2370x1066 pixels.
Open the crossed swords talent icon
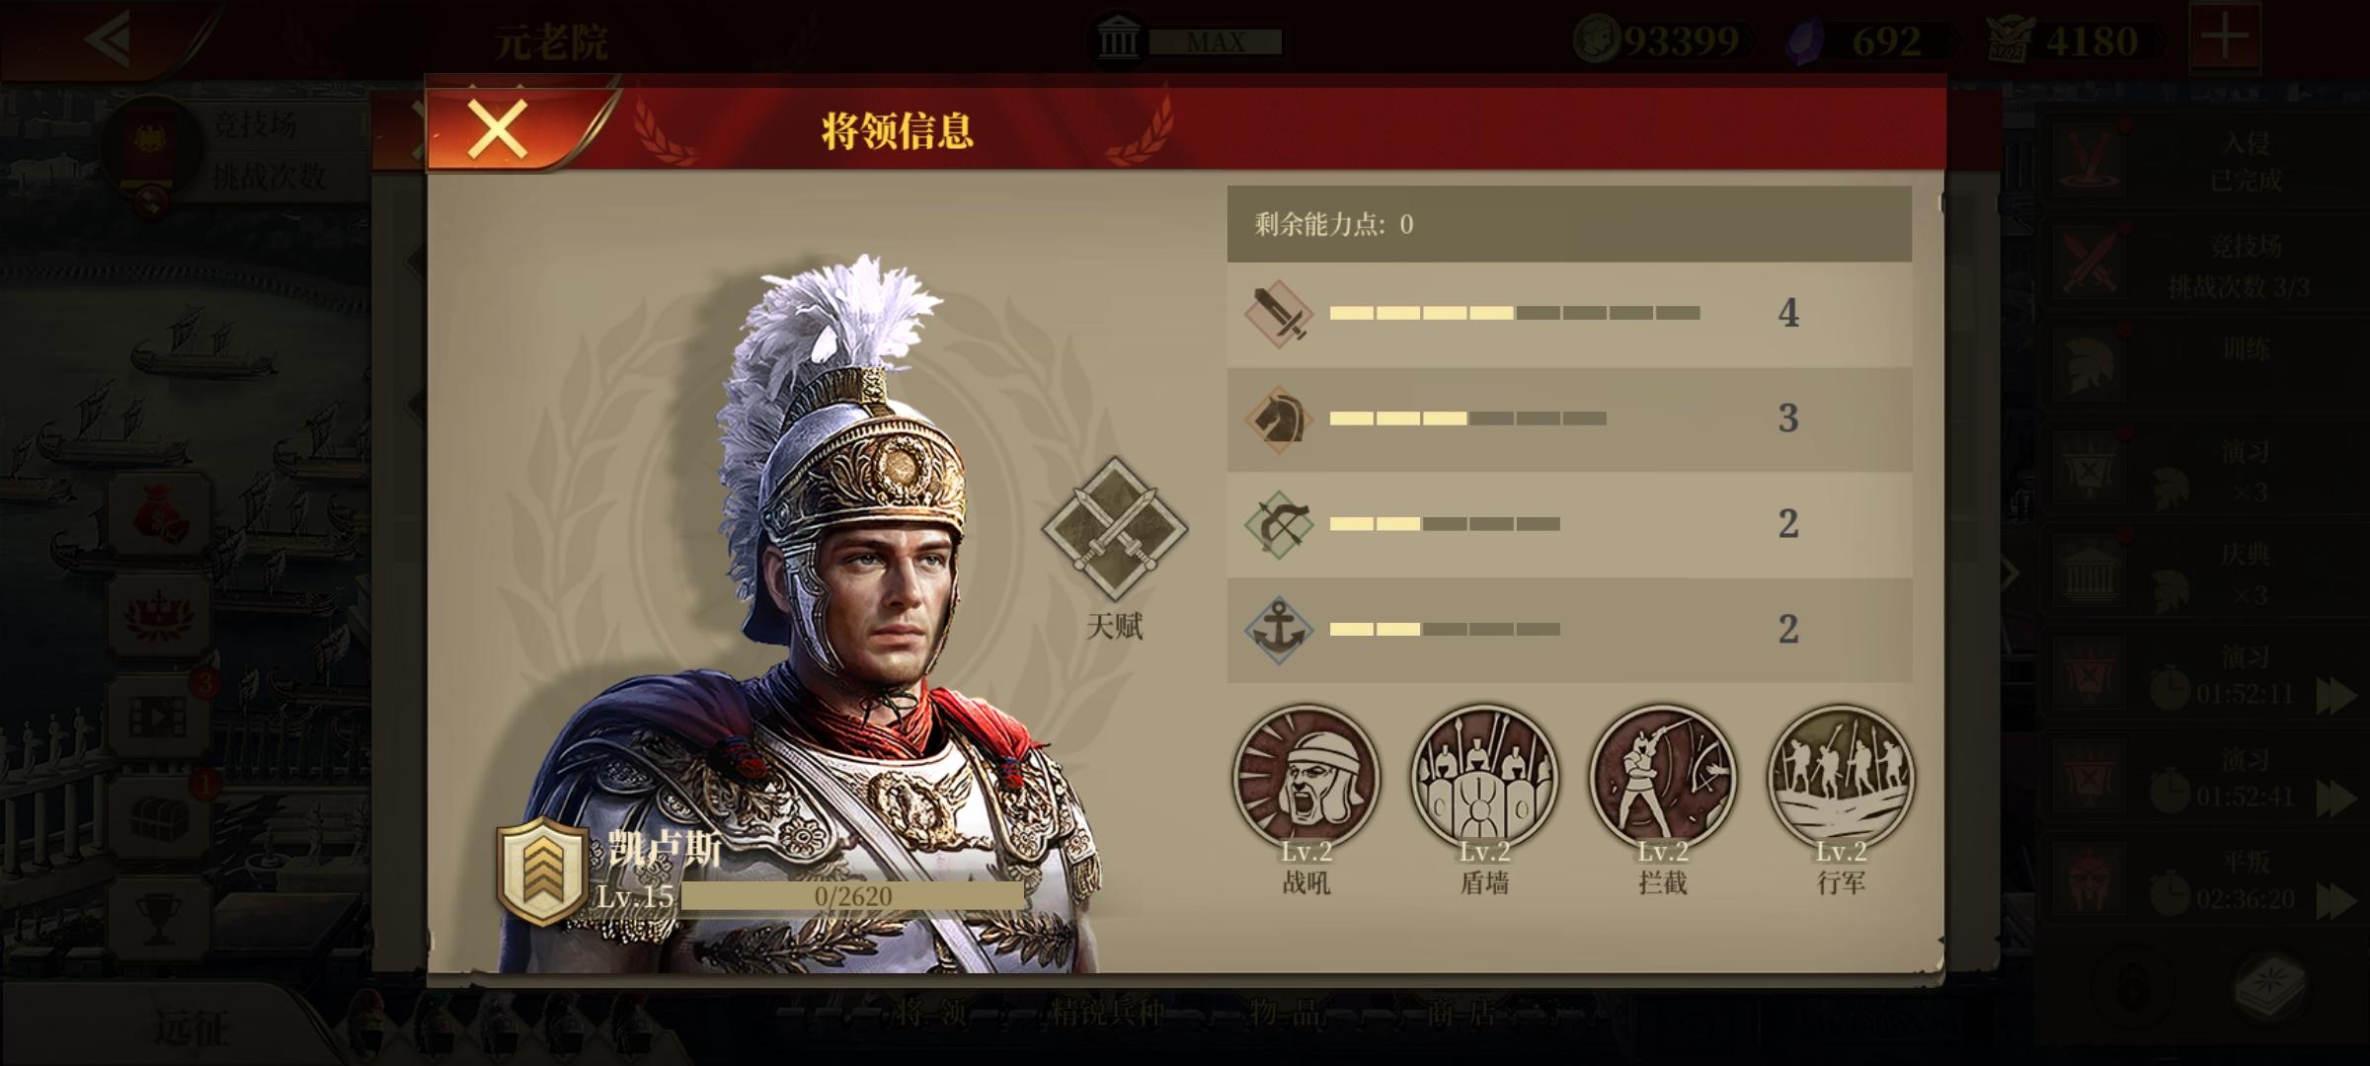coord(1115,528)
